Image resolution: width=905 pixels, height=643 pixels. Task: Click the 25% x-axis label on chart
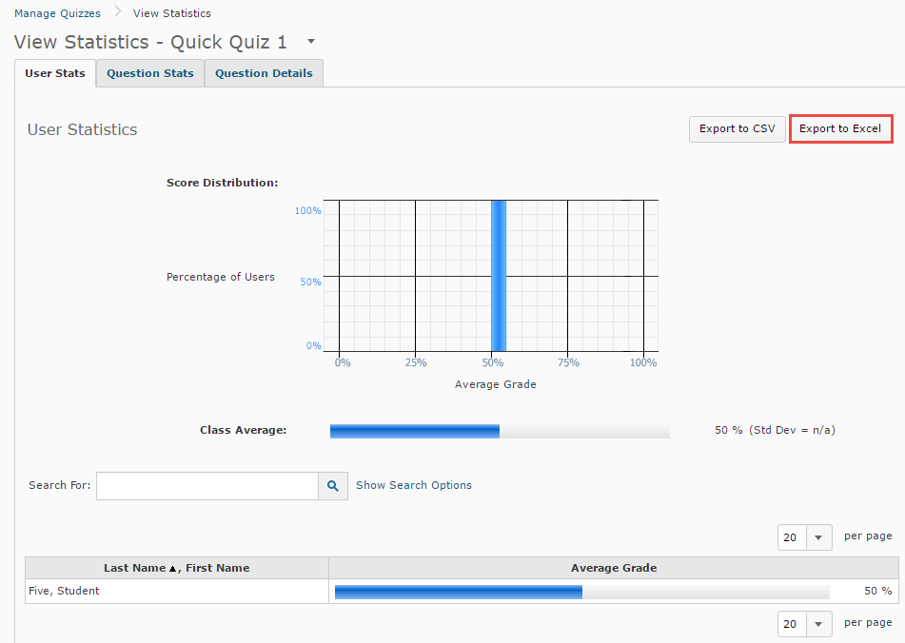coord(416,362)
